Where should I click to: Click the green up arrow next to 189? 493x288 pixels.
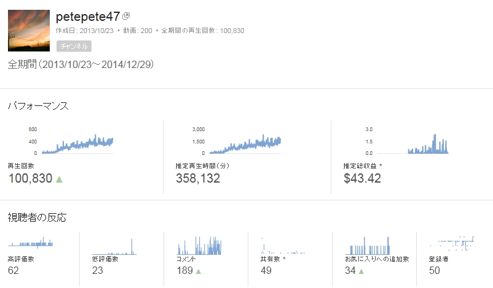(x=199, y=271)
